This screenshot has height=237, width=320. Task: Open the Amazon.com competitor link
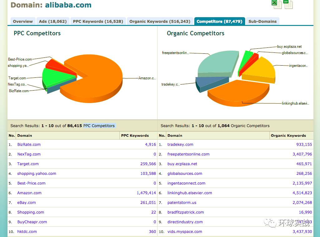(29, 193)
